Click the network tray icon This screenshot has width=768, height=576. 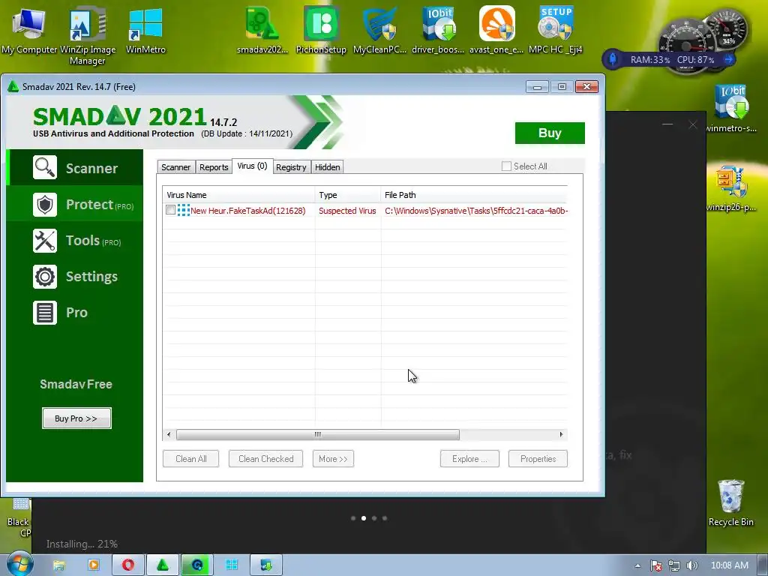tap(674, 565)
